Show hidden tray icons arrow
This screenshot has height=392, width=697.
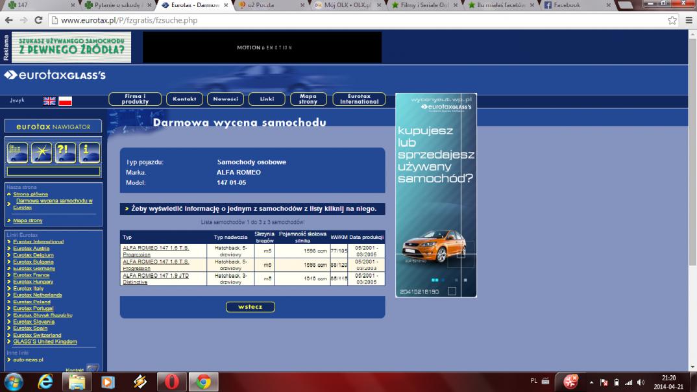coord(592,382)
